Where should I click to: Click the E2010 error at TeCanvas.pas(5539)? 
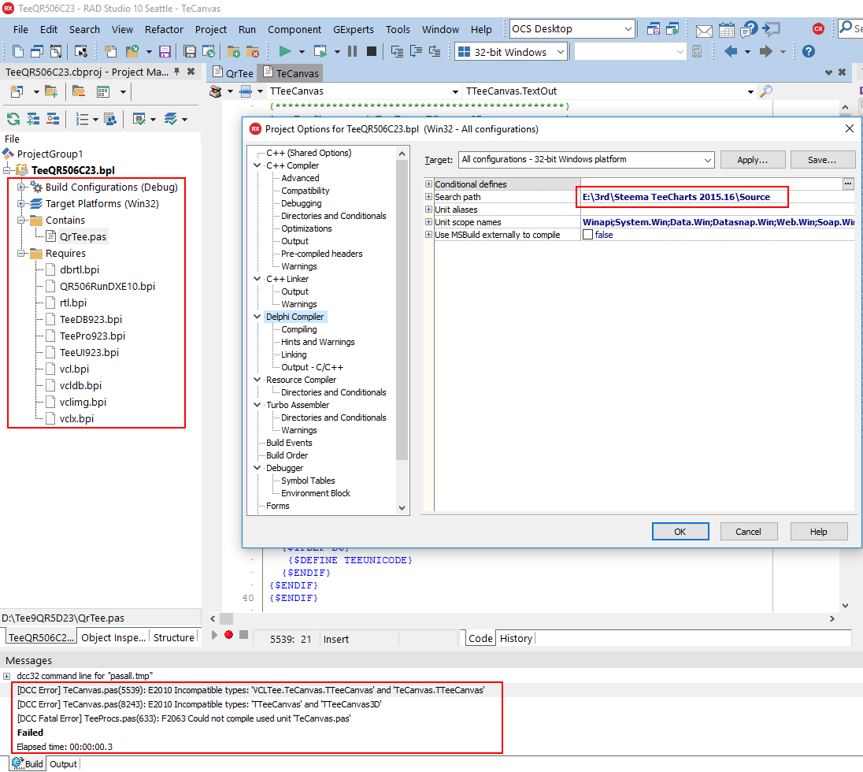coord(250,690)
